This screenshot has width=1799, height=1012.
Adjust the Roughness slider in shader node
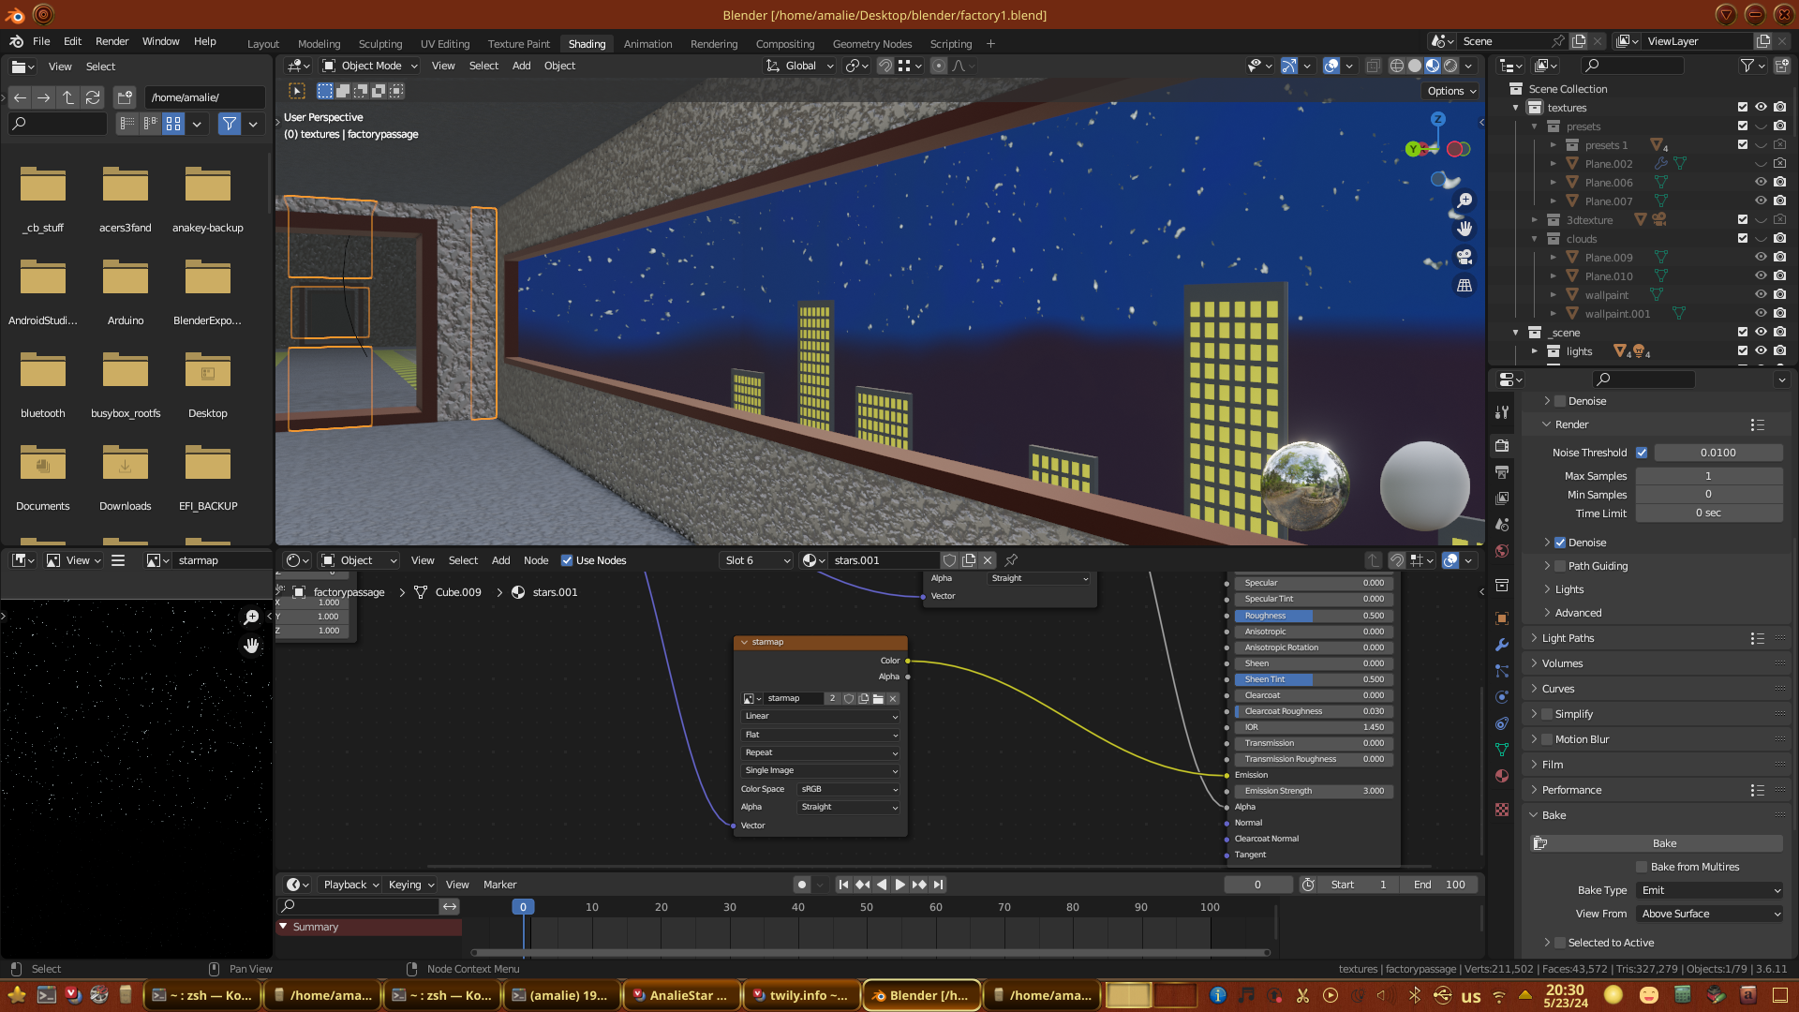[x=1313, y=616]
